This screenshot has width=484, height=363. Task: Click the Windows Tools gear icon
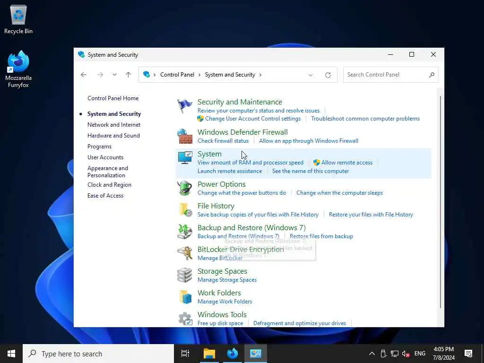(x=185, y=319)
